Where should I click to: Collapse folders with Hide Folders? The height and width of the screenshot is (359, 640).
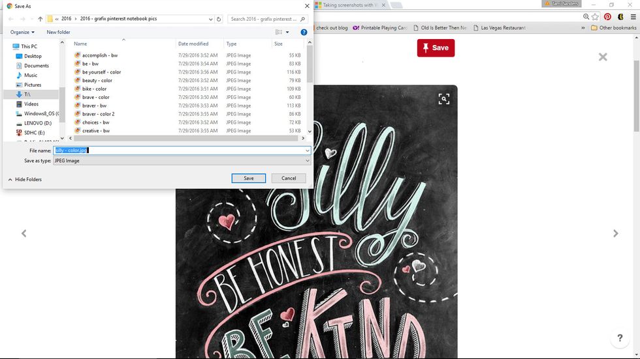pyautogui.click(x=25, y=180)
